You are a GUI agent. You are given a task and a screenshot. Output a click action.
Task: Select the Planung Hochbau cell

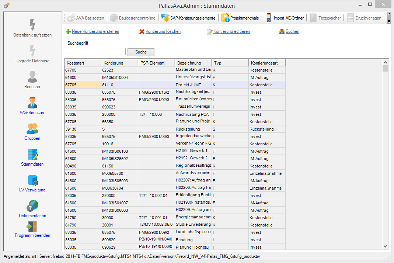coord(193,247)
